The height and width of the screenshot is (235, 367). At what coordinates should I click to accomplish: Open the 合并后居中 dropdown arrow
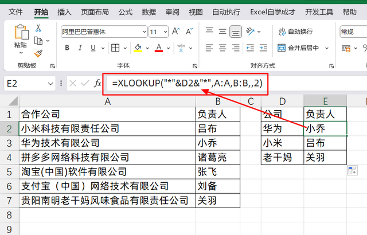pos(327,48)
